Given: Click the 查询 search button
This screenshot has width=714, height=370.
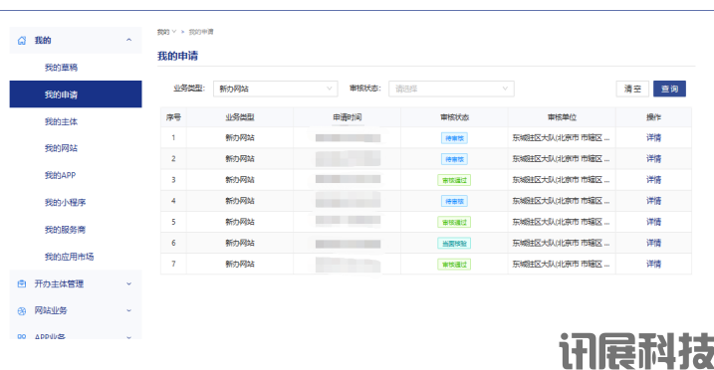Looking at the screenshot, I should coord(669,89).
